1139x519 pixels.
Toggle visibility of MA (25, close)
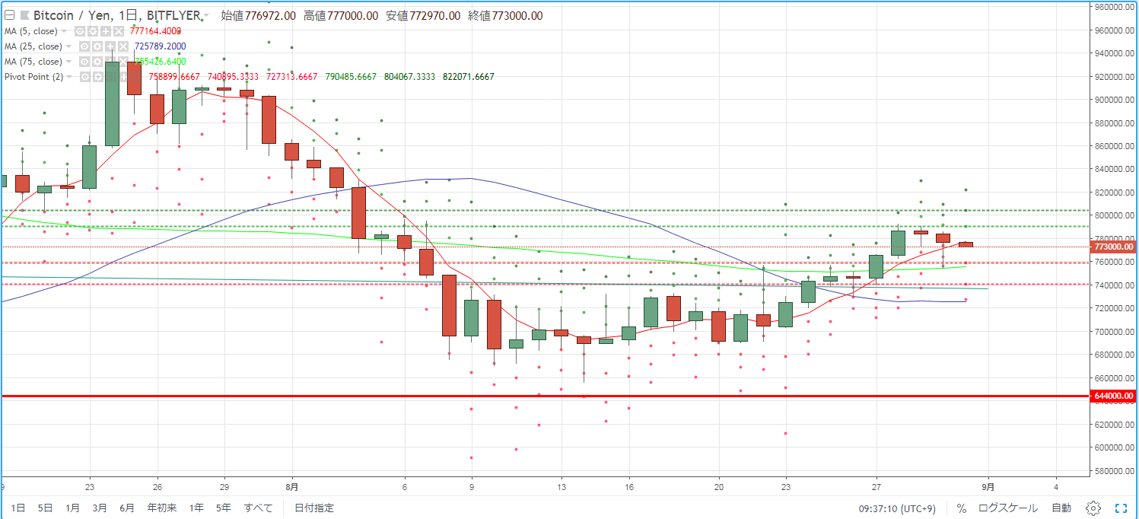pyautogui.click(x=84, y=46)
